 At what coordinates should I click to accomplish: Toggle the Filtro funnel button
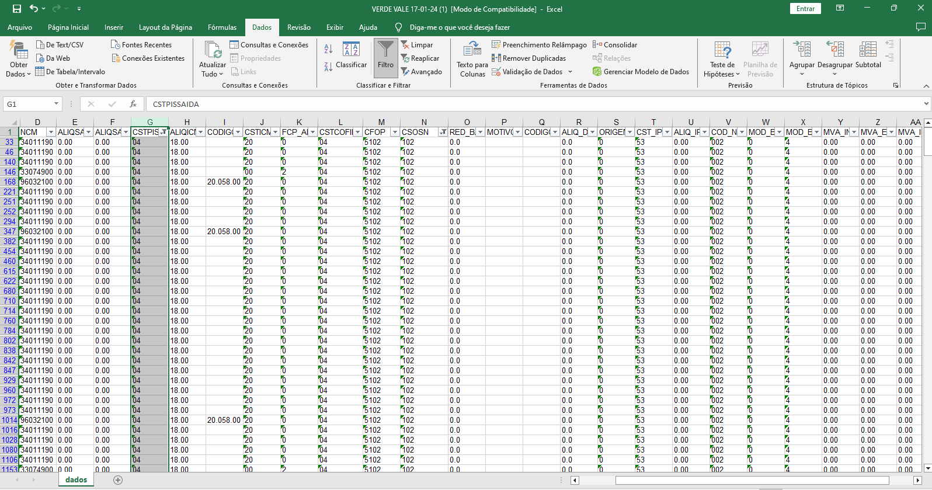(385, 58)
